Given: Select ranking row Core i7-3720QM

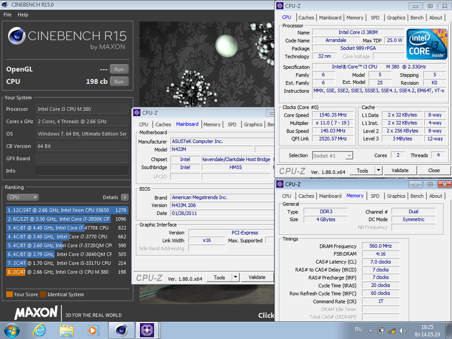Looking at the screenshot, I should [67, 245].
